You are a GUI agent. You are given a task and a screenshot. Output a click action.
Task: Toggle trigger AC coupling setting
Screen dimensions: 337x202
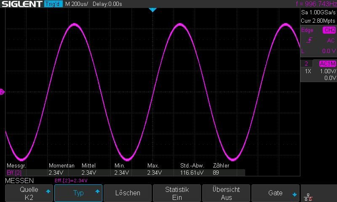tap(331, 40)
